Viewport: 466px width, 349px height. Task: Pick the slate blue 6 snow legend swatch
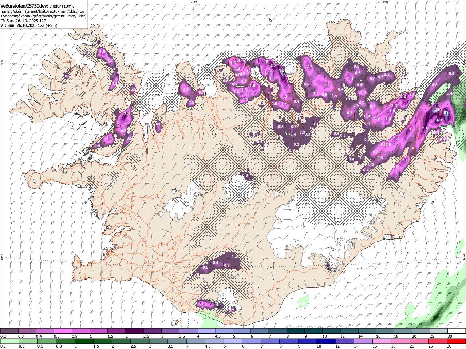260,331
